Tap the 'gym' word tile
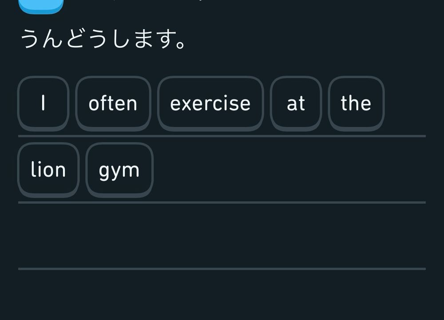 (x=119, y=170)
